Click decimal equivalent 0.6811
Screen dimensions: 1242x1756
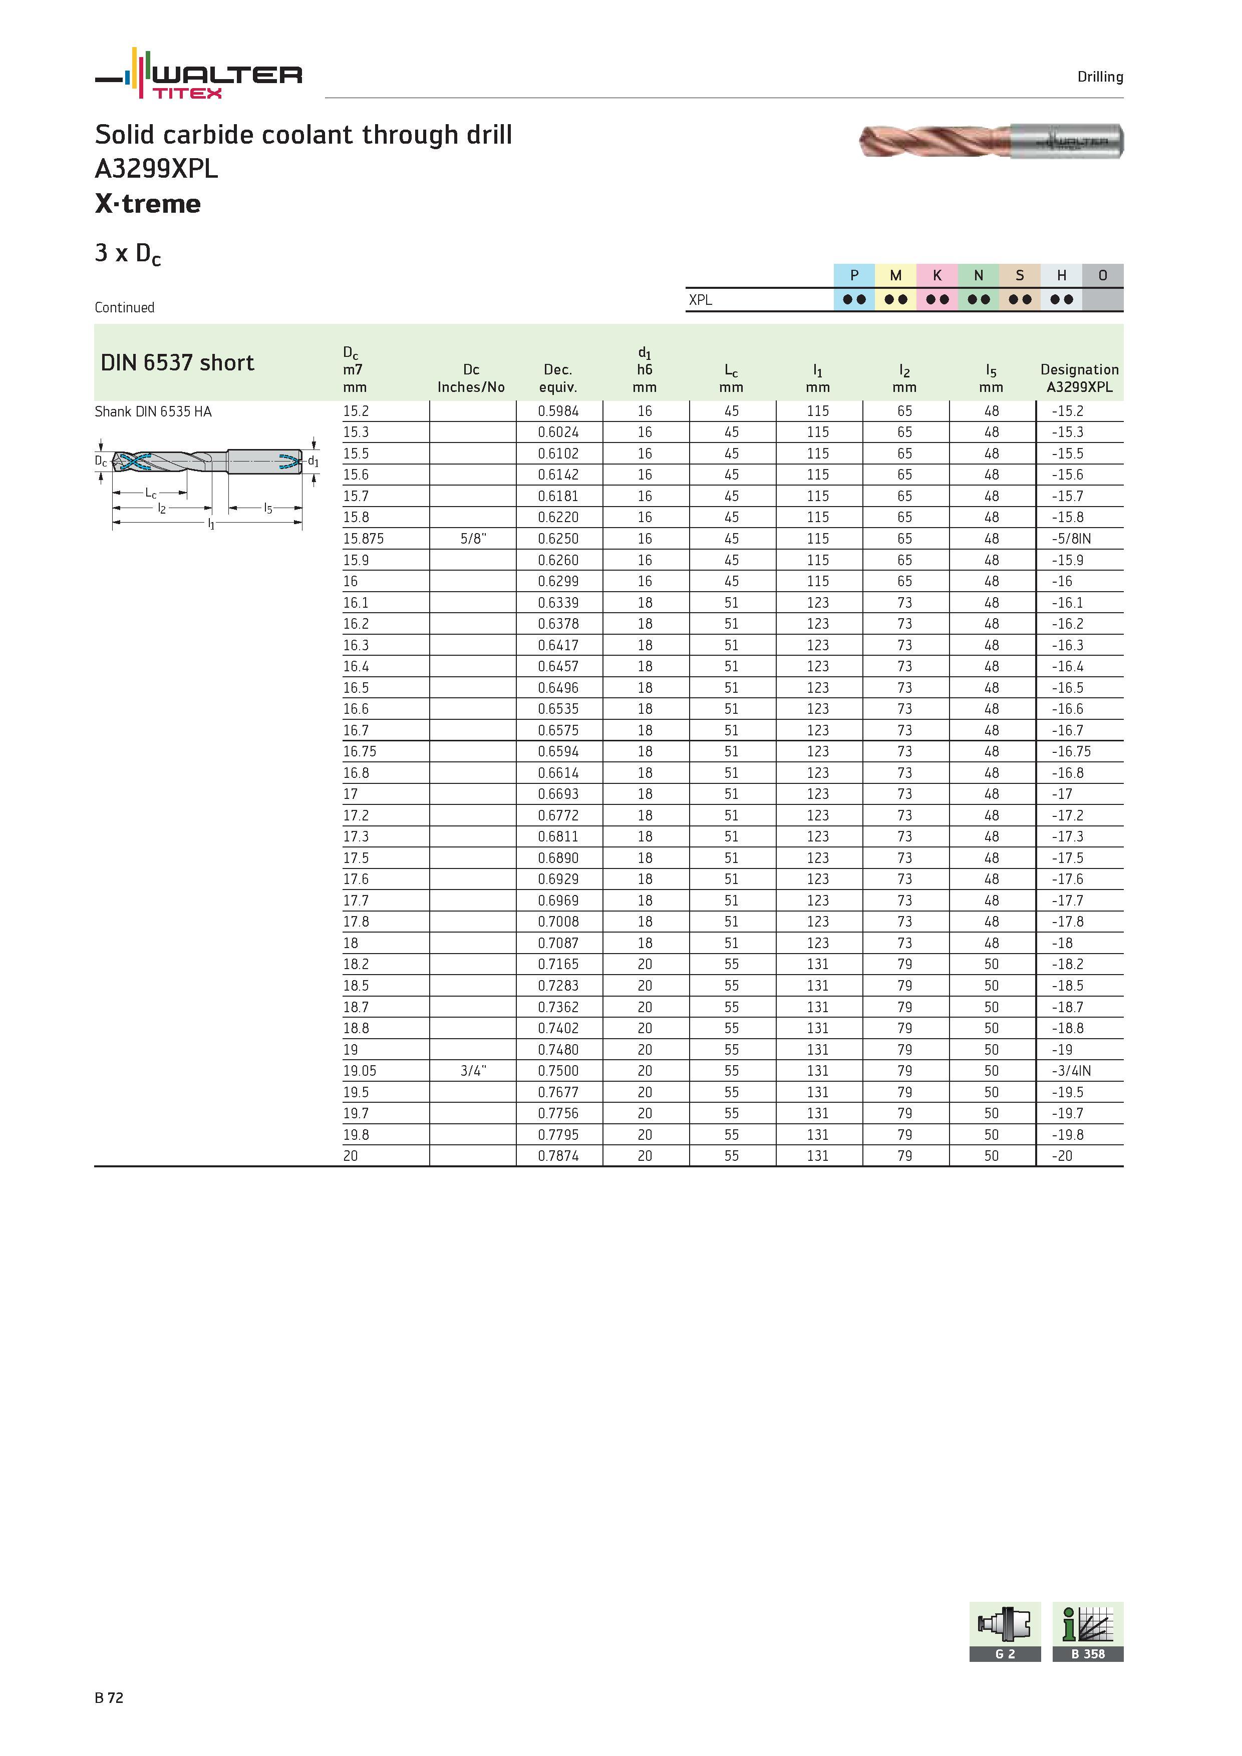coord(558,836)
